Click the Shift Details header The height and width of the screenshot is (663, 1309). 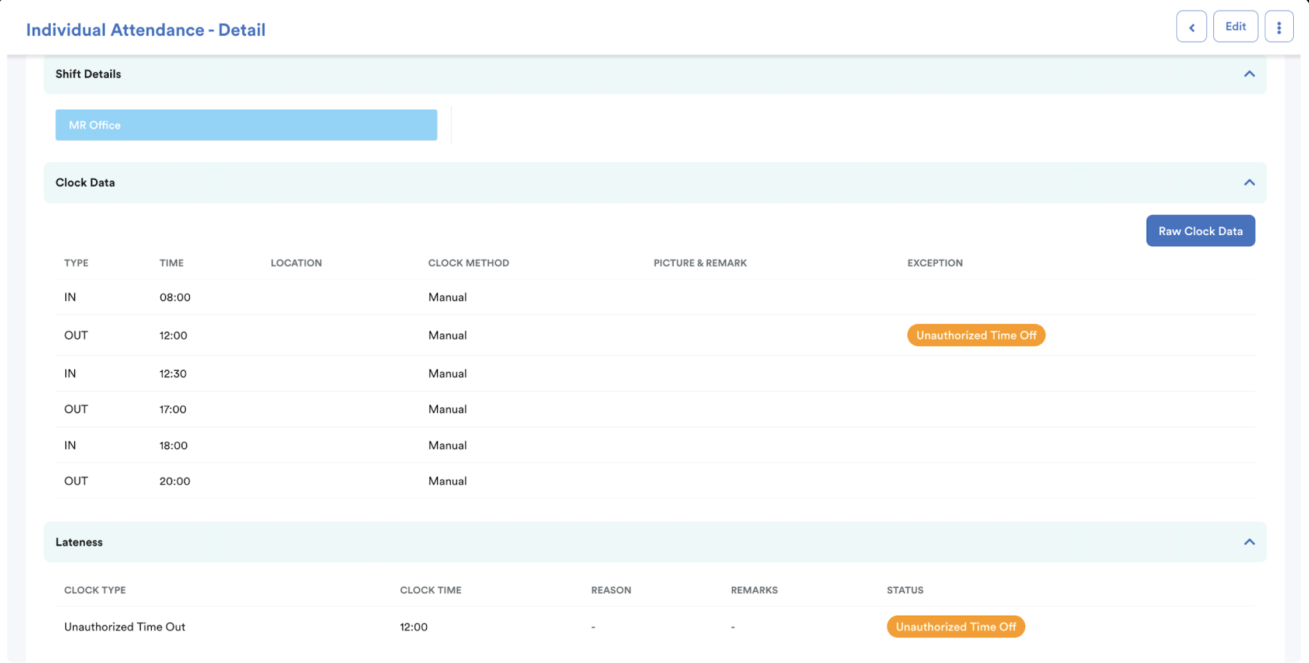(x=88, y=74)
